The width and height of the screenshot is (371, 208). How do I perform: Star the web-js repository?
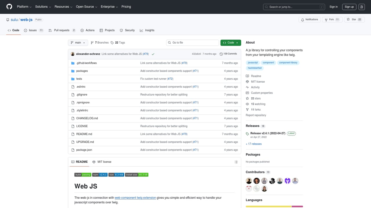[x=352, y=20]
